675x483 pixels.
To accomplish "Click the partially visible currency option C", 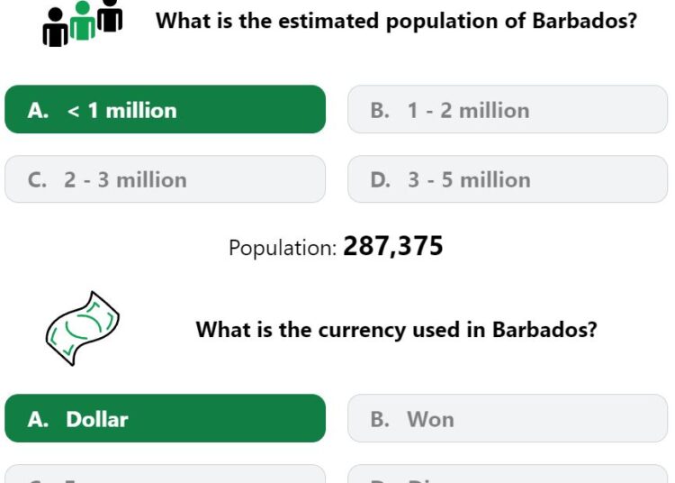I will point(165,473).
